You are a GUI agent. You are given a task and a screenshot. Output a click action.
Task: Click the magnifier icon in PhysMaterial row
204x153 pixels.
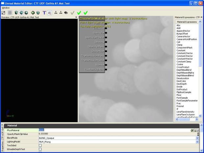[x=194, y=130]
